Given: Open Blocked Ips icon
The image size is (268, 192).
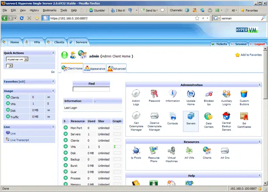Looking at the screenshot, I should click(209, 97).
